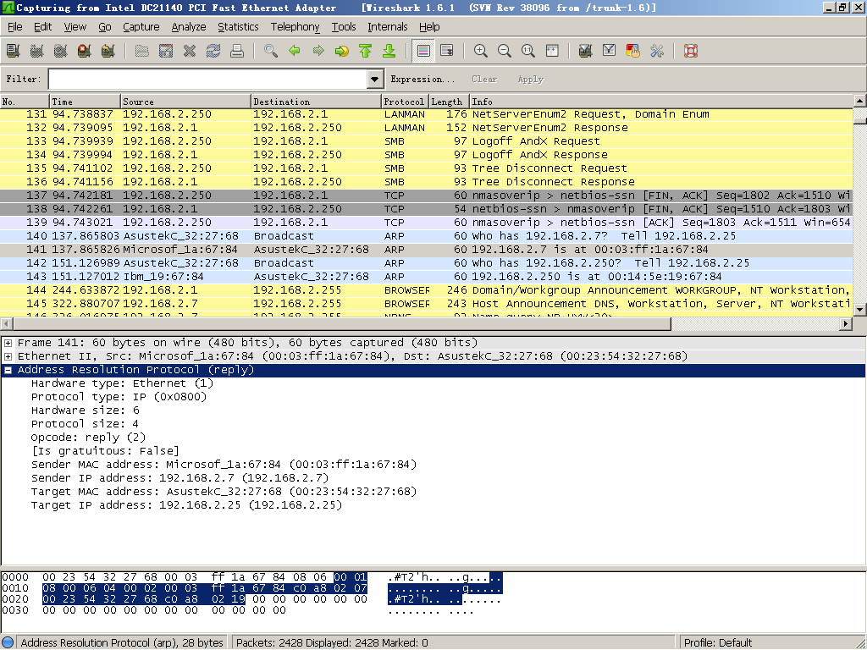Viewport: 867px width, 650px height.
Task: Open the Capture menu
Action: pos(141,26)
